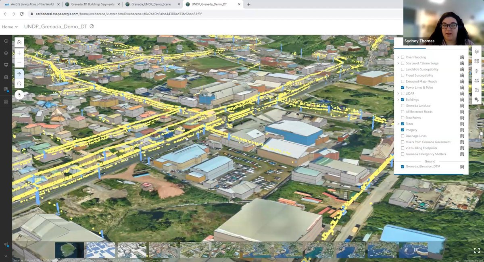This screenshot has width=484, height=262.
Task: Open the highlighted fifth slide thumbnail
Action: click(x=194, y=250)
